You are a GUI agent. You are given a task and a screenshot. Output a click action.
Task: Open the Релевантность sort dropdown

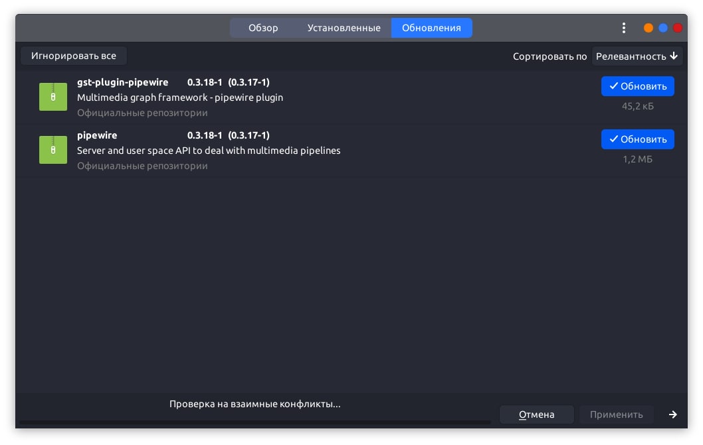[637, 56]
